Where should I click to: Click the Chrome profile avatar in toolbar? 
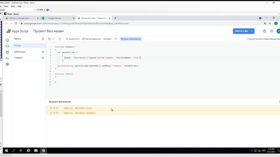[x=276, y=23]
